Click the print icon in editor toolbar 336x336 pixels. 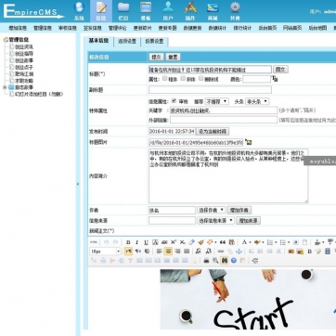point(206,261)
